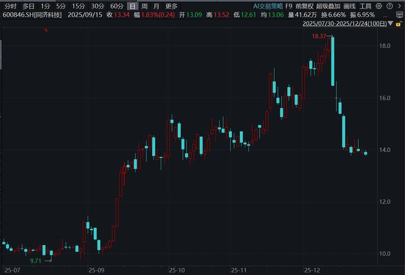Open AI交易策略 feature
This screenshot has height=275, width=405.
tap(268, 6)
